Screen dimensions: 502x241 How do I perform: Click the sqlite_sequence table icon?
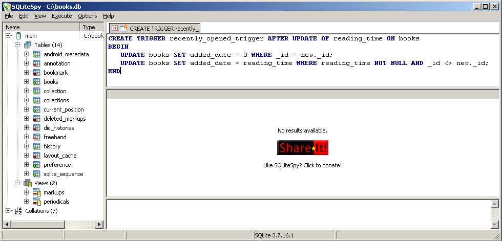coord(36,174)
